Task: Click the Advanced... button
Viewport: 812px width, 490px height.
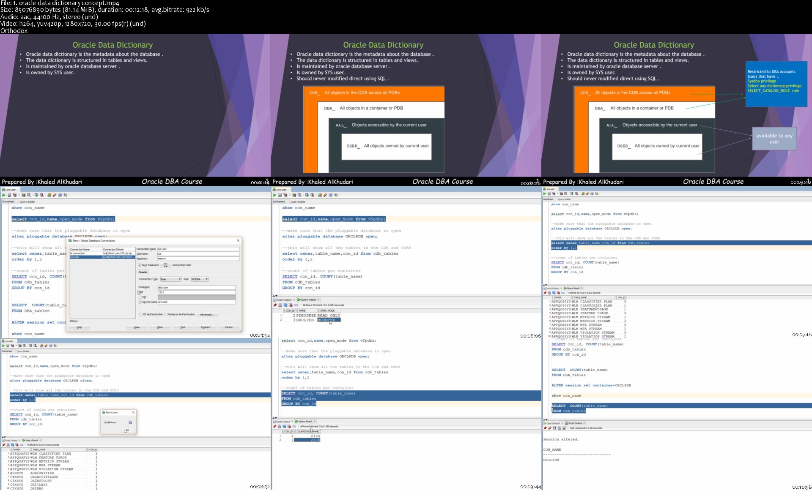Action: click(207, 314)
